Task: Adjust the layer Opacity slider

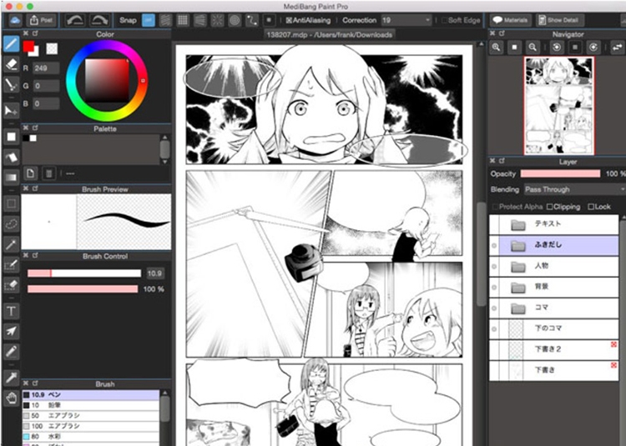Action: point(560,173)
